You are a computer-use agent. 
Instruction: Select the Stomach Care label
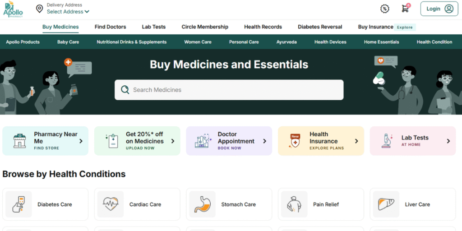click(x=239, y=204)
